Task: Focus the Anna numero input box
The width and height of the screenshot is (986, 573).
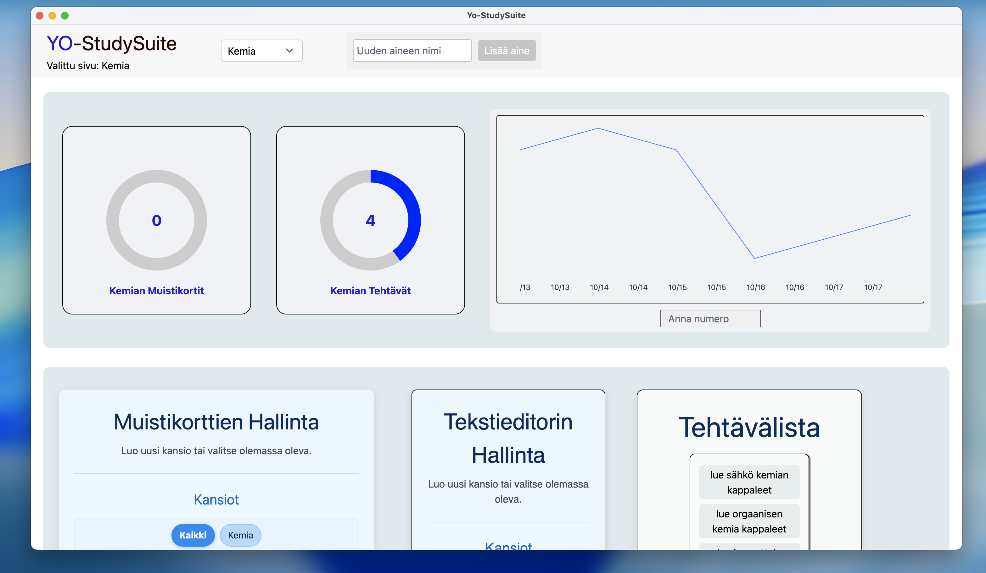Action: click(710, 319)
